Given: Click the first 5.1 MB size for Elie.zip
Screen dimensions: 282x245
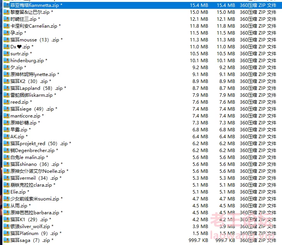Looking at the screenshot, I should [x=200, y=192].
